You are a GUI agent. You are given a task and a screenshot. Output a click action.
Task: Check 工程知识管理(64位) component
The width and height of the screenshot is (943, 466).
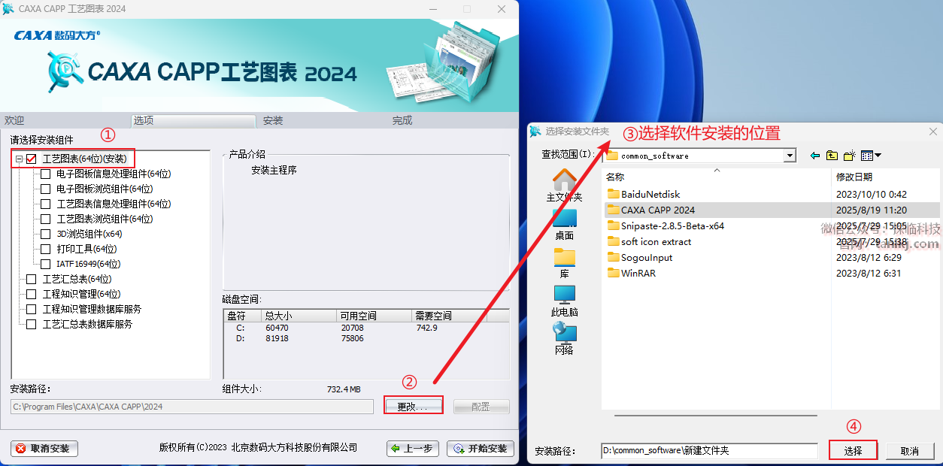[32, 294]
